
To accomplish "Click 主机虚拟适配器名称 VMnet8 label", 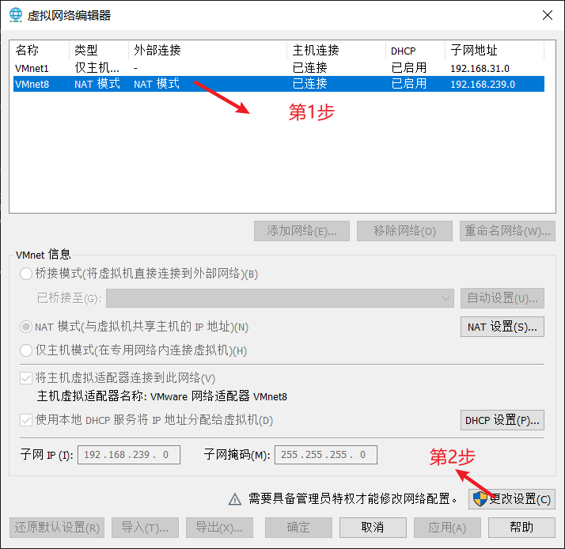I will point(161,396).
